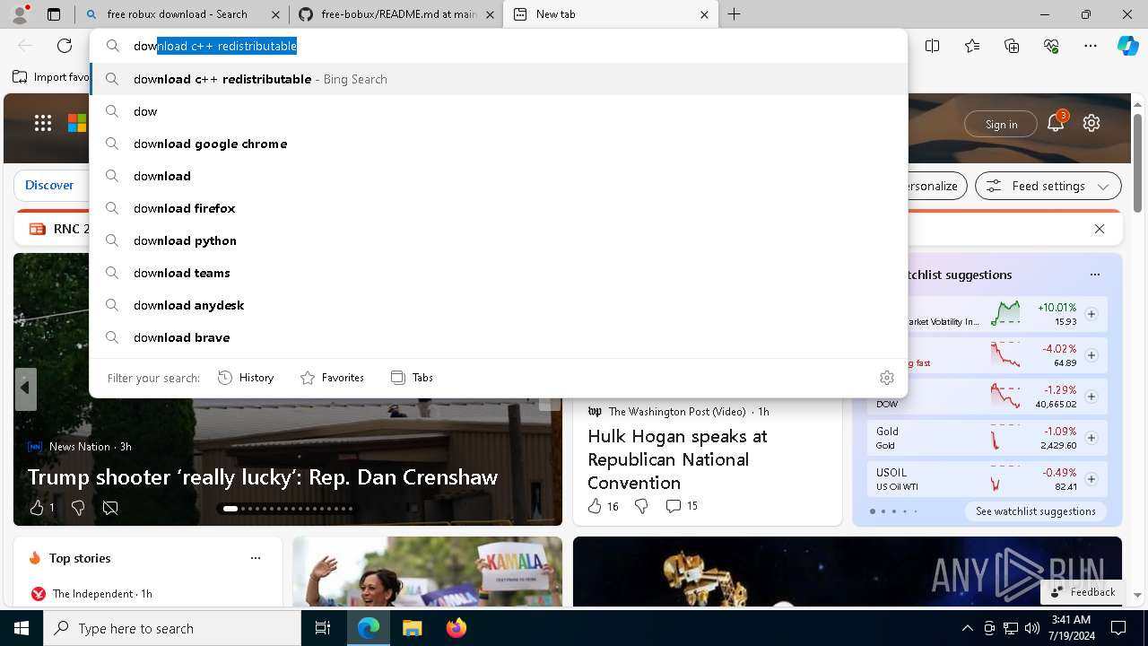Open the Action Center notifications icon
The image size is (1148, 646).
point(1118,628)
